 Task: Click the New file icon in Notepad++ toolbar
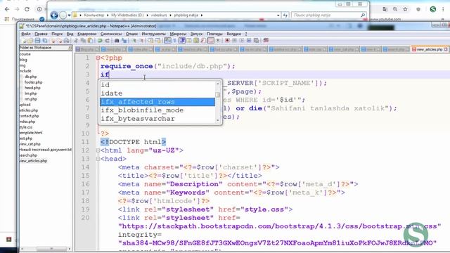tap(24, 41)
